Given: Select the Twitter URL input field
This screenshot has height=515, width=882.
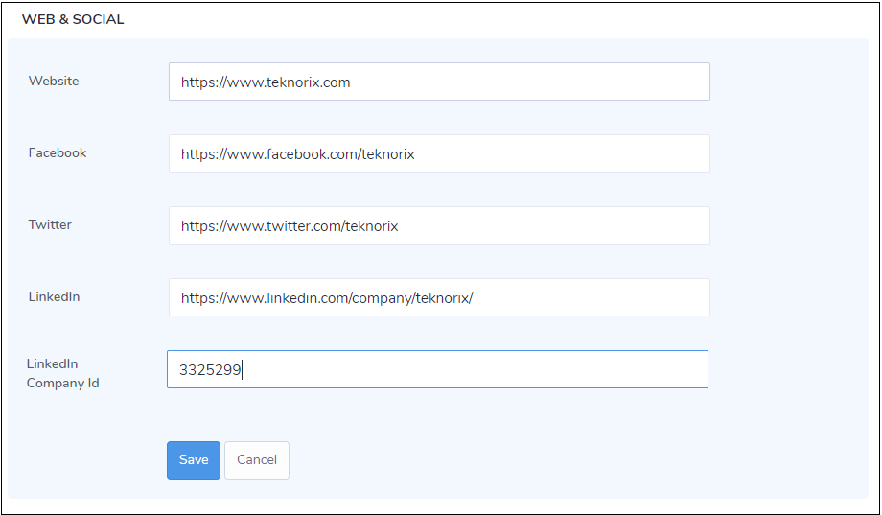Looking at the screenshot, I should coord(439,225).
